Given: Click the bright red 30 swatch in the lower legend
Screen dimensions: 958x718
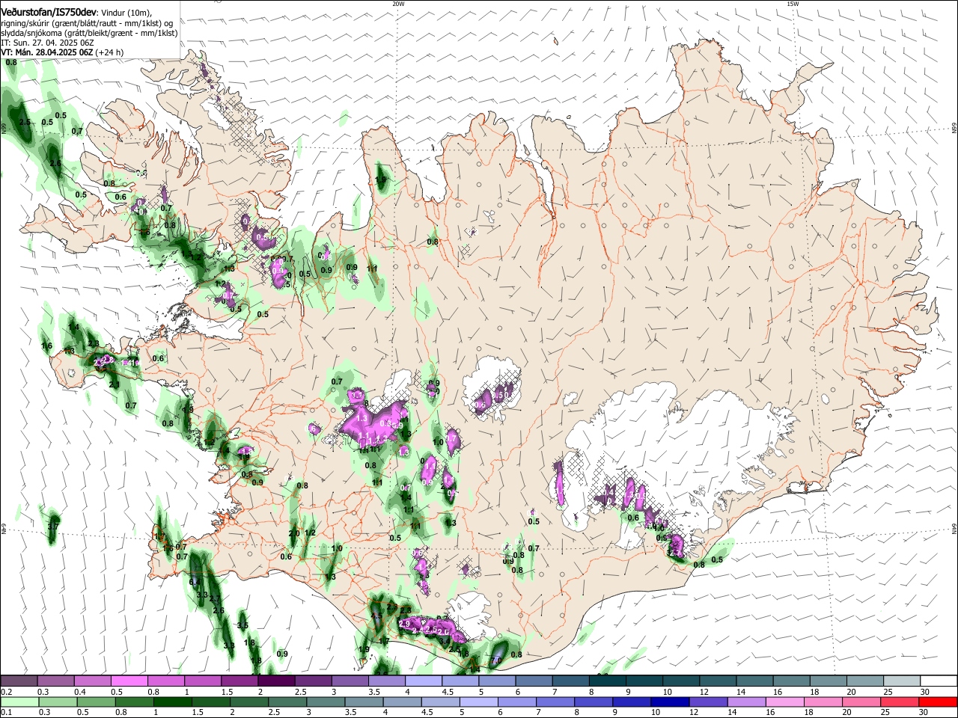Looking at the screenshot, I should pos(939,702).
